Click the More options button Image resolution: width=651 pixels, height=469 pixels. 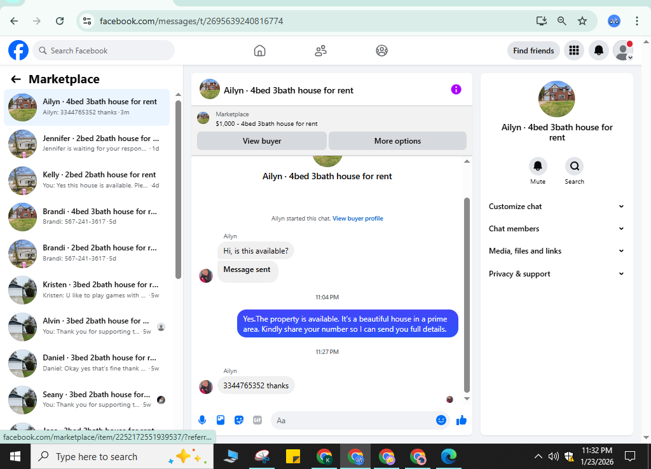(397, 140)
